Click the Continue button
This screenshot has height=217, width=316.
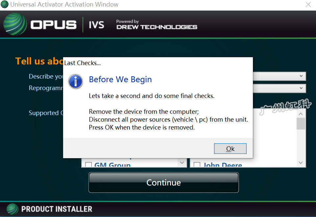164,182
